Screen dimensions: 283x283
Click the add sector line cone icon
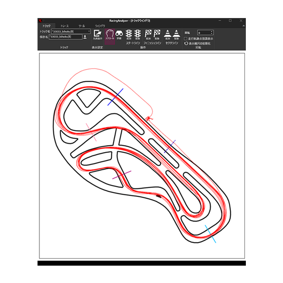(x=168, y=34)
